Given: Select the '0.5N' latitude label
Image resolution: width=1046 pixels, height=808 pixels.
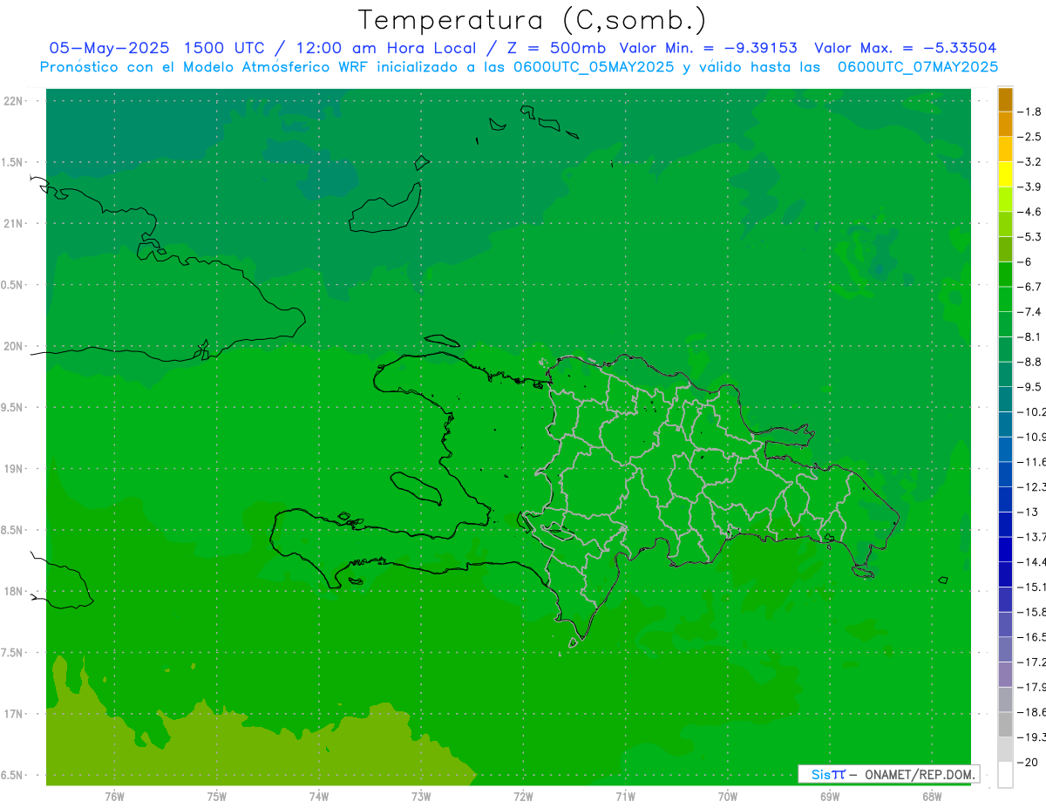Looking at the screenshot, I should click(x=13, y=285).
